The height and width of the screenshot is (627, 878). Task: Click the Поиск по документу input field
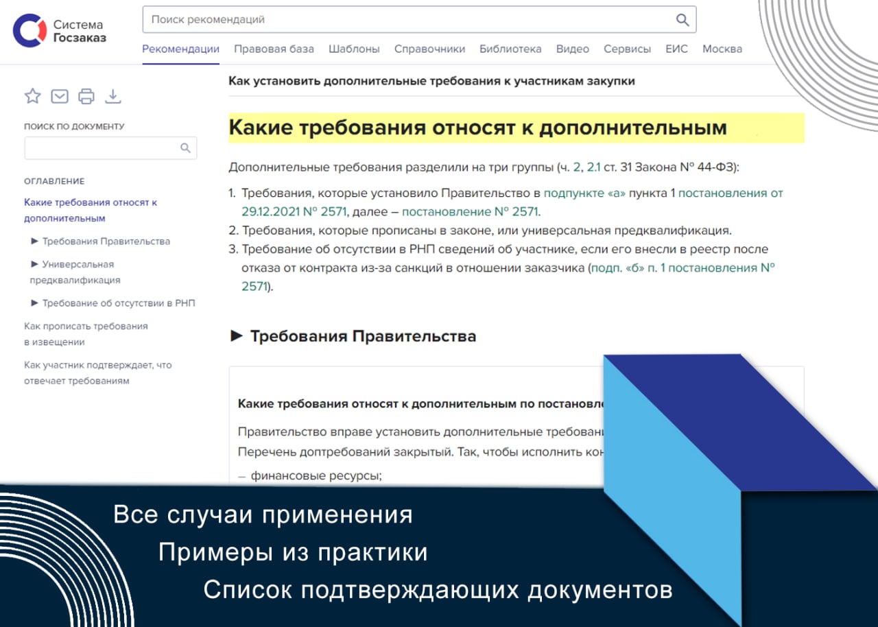[x=110, y=148]
